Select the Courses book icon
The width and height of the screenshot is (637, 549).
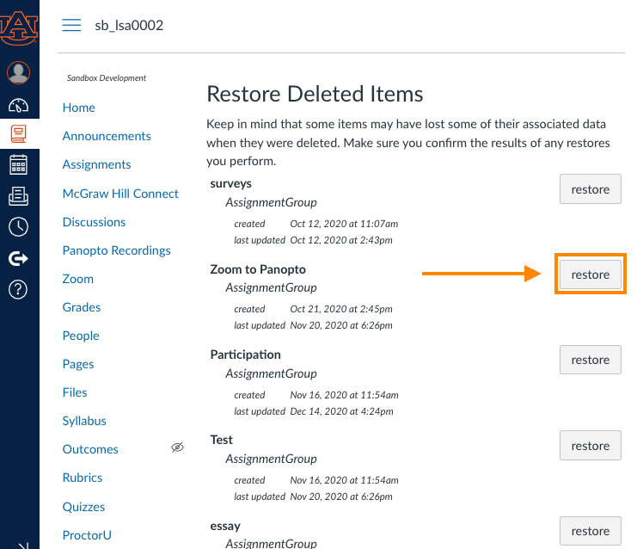click(19, 133)
